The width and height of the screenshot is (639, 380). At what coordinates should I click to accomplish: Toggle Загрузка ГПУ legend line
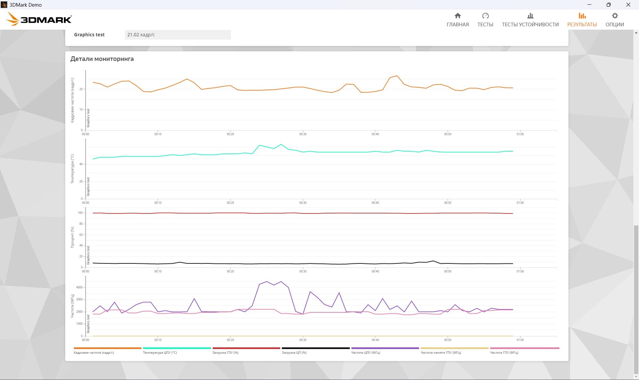246,348
